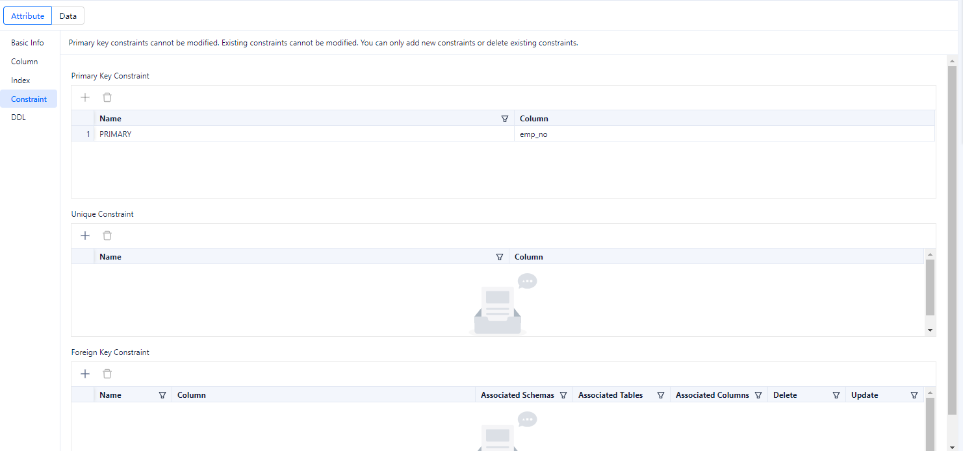Open filter for Associated Columns header
Image resolution: width=963 pixels, height=451 pixels.
click(x=758, y=395)
